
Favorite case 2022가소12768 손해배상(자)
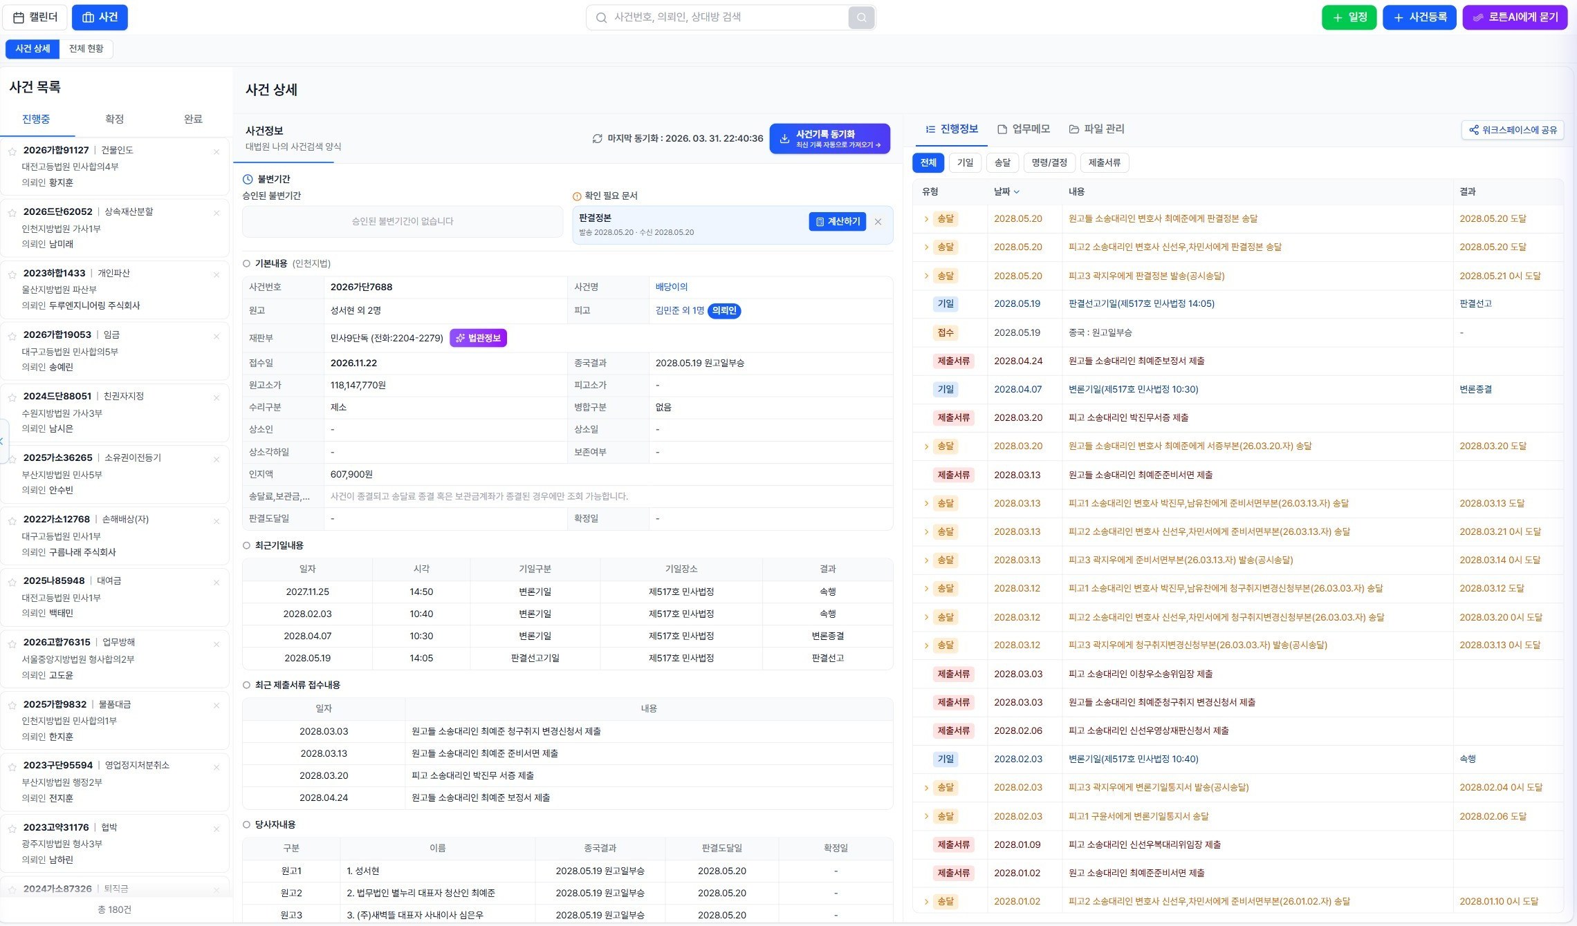pyautogui.click(x=12, y=520)
